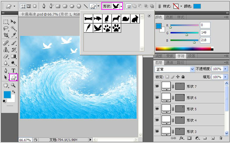
Task: Open the 正常 blend mode dropdown
Action: [174, 69]
